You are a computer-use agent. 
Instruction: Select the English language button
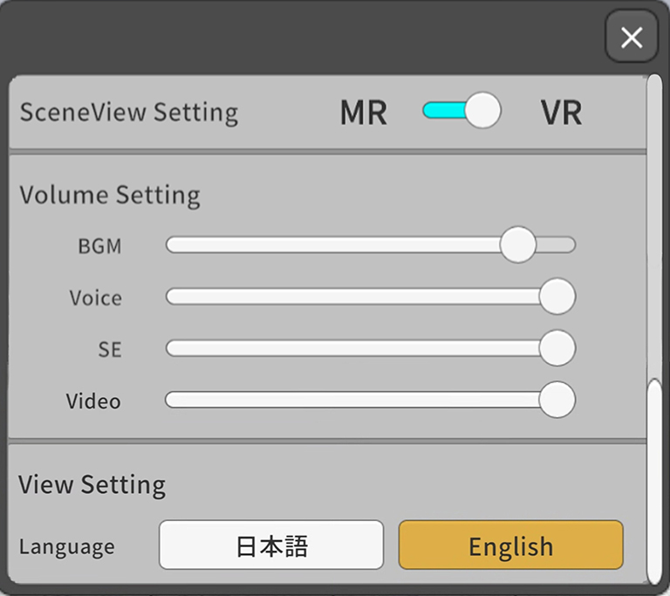click(510, 545)
